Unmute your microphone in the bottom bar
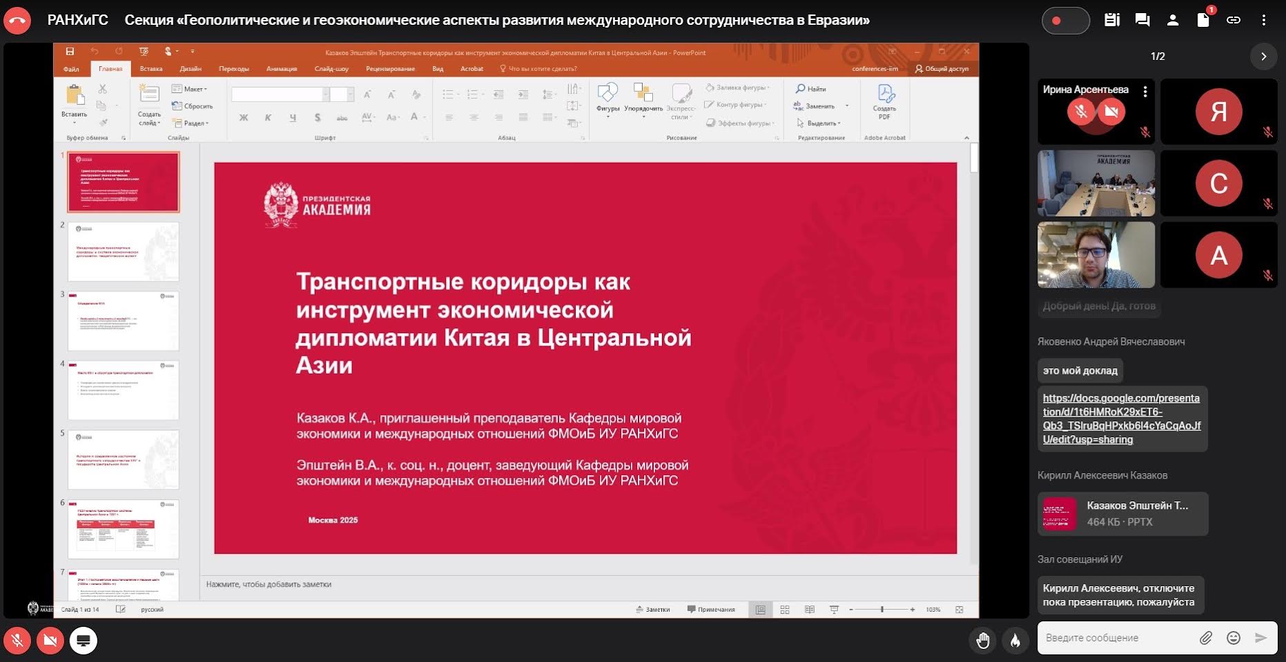Viewport: 1286px width, 662px height. (17, 641)
